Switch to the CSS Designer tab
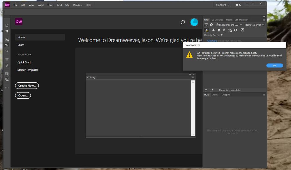291x170 pixels. click(x=241, y=20)
